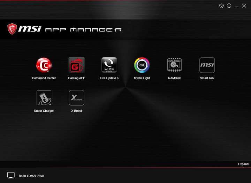The height and width of the screenshot is (183, 251).
Task: Launch the Super Charger icon
Action: 44,98
